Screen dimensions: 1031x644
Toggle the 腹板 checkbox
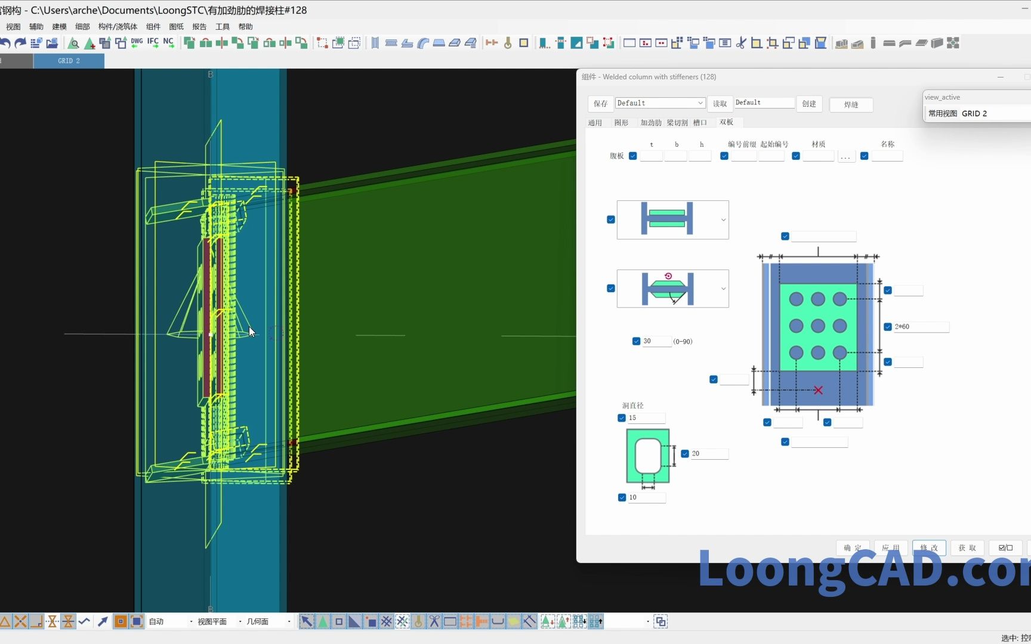click(633, 156)
